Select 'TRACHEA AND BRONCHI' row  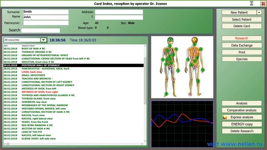coord(73,79)
